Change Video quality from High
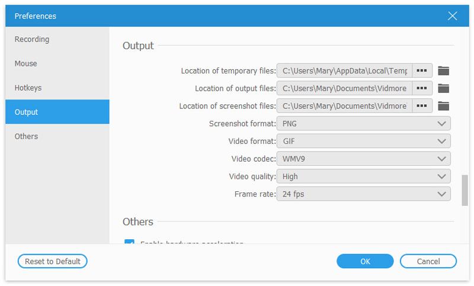 pos(363,176)
